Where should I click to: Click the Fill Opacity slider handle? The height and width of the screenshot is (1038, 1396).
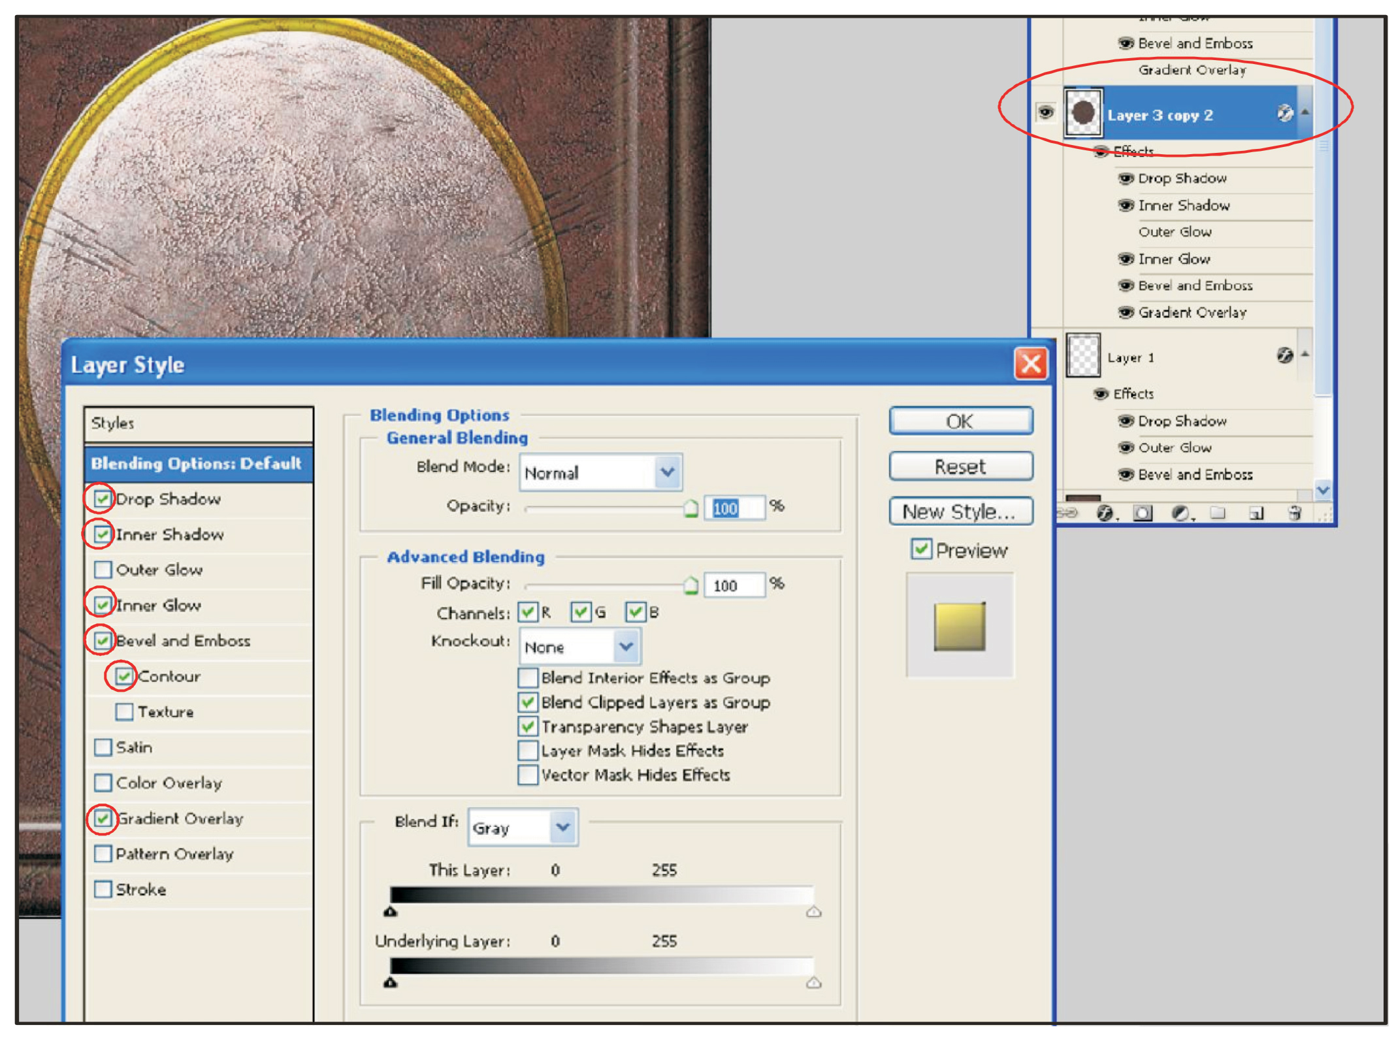click(690, 585)
